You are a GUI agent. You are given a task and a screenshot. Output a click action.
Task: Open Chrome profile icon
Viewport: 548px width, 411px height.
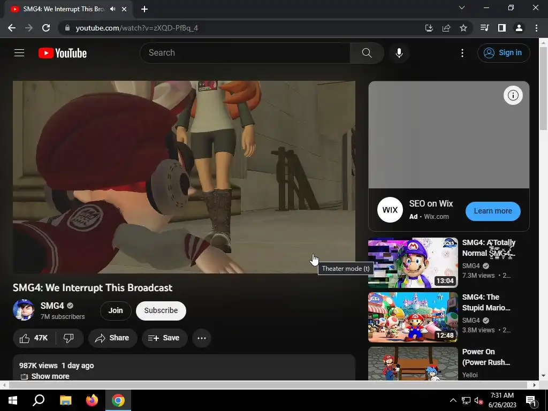click(x=519, y=28)
